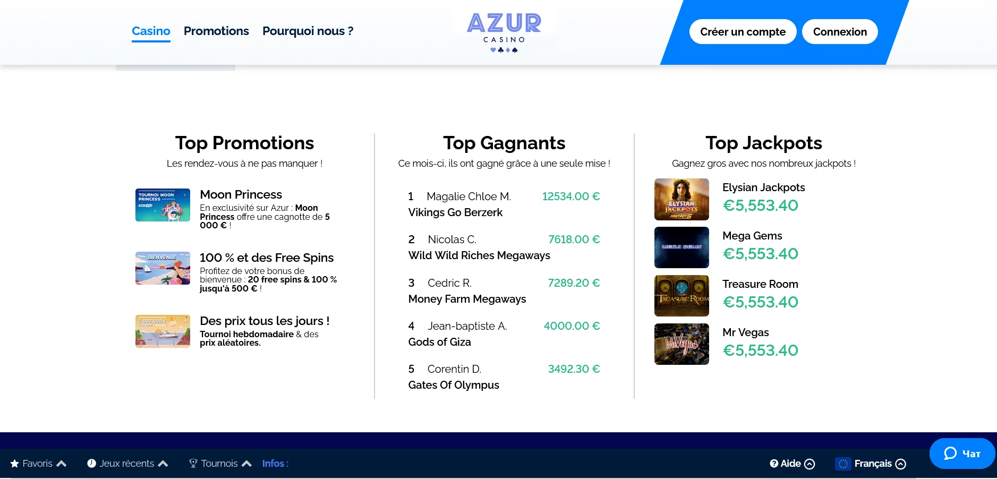Open the Casino navigation tab
The image size is (997, 479).
point(151,31)
